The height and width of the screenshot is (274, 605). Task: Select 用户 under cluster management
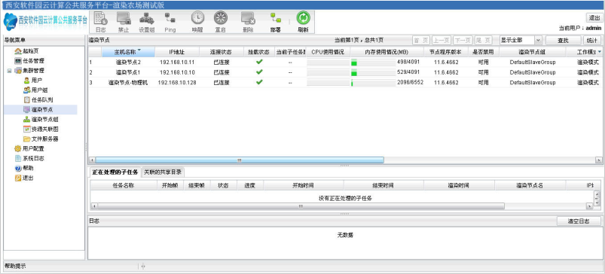(32, 80)
